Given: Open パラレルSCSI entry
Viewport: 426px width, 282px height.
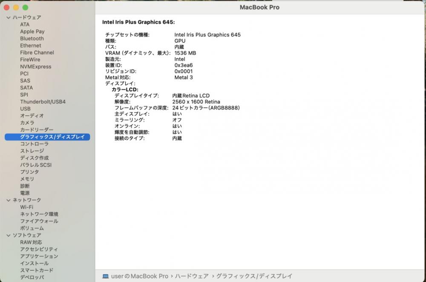Looking at the screenshot, I should pyautogui.click(x=36, y=165).
